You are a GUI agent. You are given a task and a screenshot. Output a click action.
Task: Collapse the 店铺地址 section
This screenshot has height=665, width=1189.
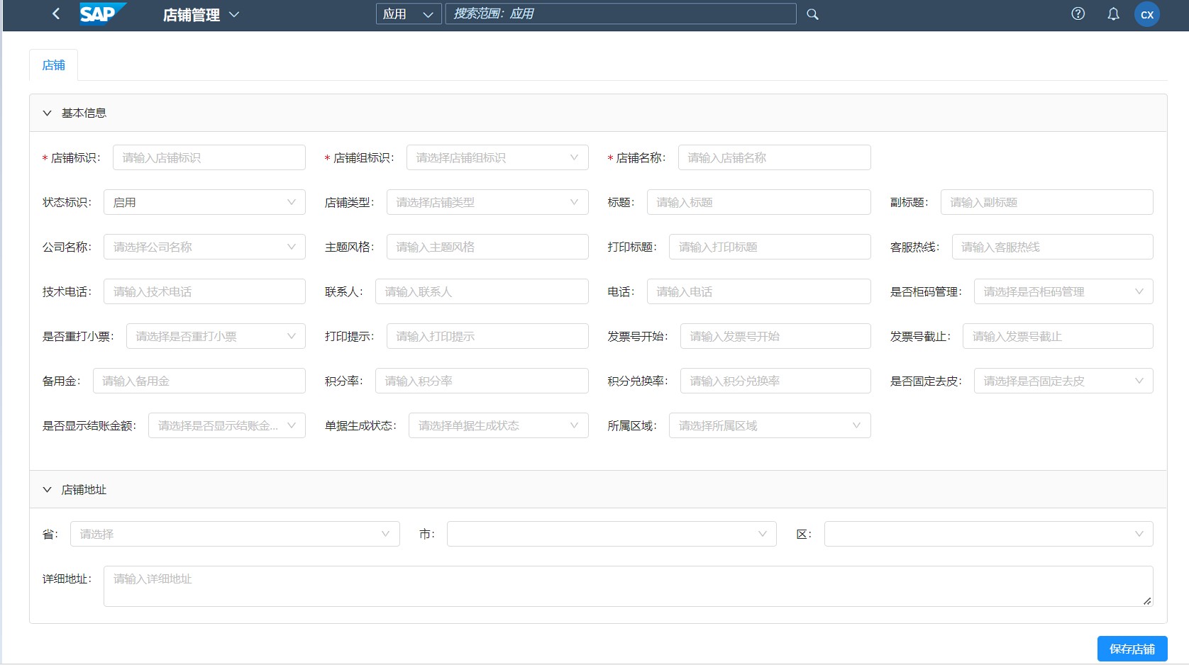tap(47, 490)
